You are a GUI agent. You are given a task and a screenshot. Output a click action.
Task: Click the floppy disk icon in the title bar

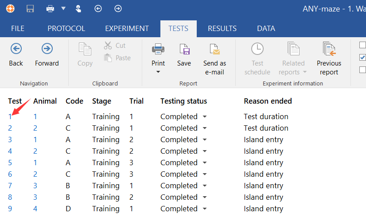tap(30, 8)
